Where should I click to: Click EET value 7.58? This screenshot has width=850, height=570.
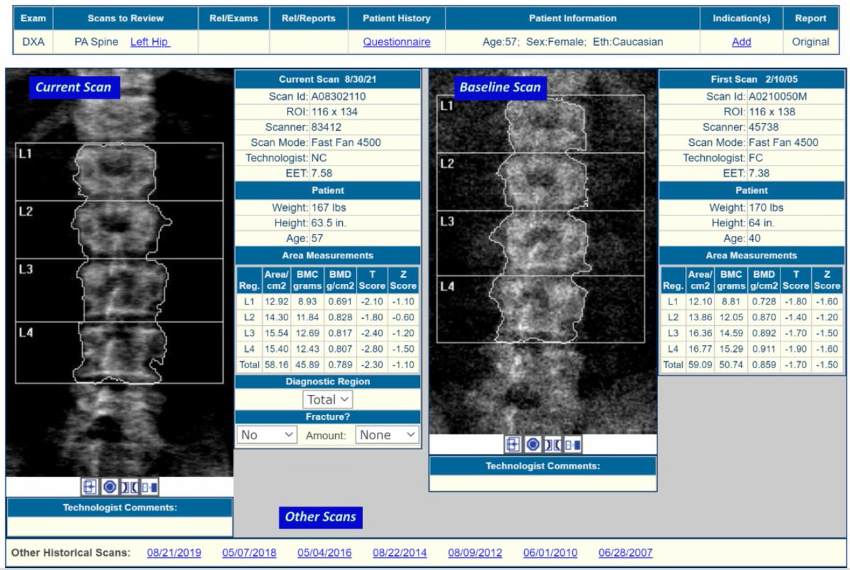322,173
